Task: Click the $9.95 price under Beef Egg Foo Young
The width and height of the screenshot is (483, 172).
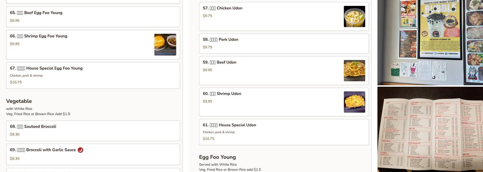Action: (14, 21)
